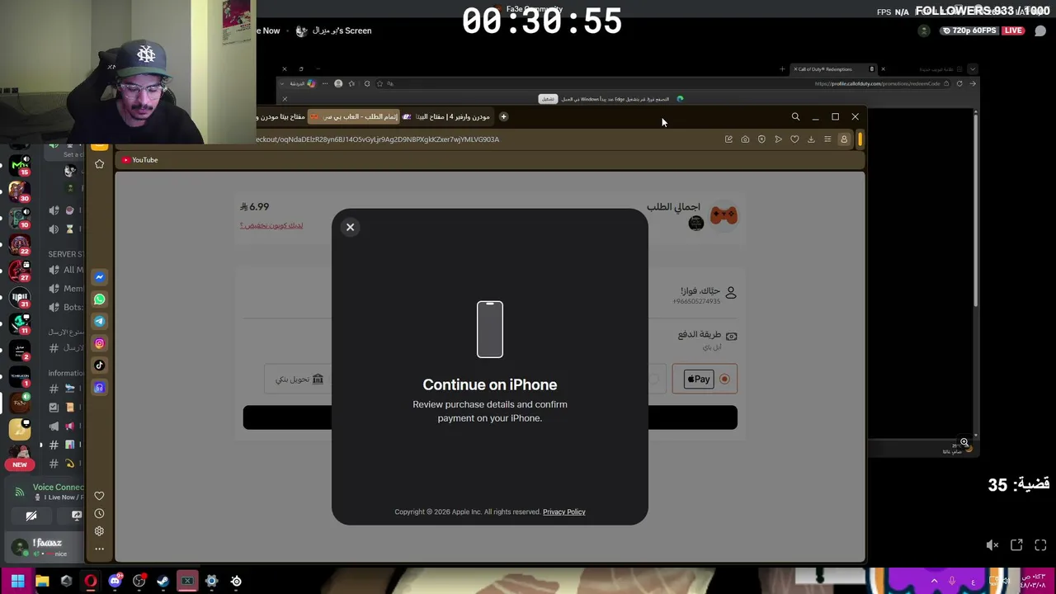1056x594 pixels.
Task: Toggle stream fullscreen icon
Action: 1040,545
